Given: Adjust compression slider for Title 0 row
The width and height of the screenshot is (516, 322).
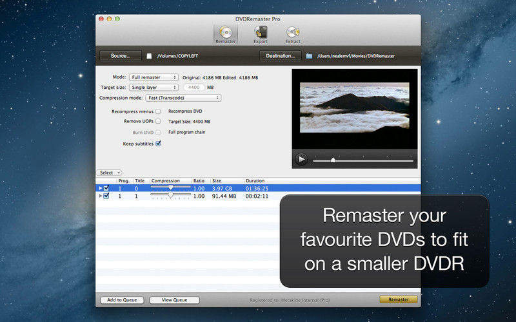Looking at the screenshot, I should (x=170, y=187).
